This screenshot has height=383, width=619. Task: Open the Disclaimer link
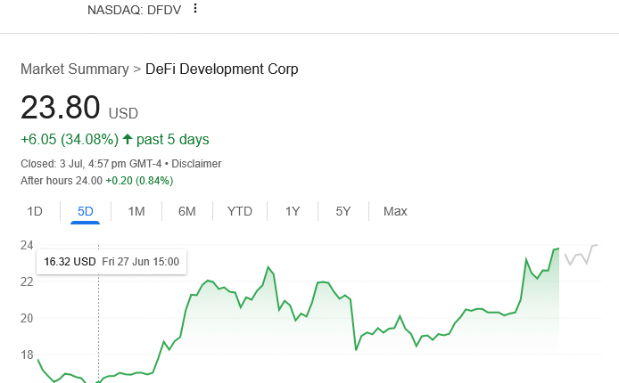coord(196,164)
